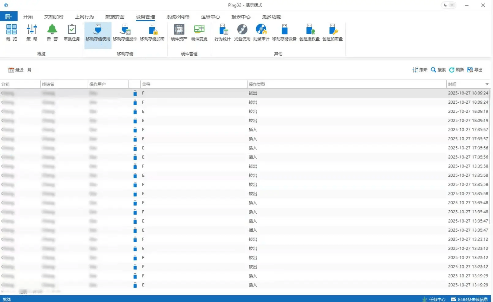Open the blue application menu dropdown

(x=9, y=17)
